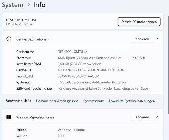Click the Gerätespezifikationen section title
This screenshot has width=169, height=140.
click(x=32, y=39)
